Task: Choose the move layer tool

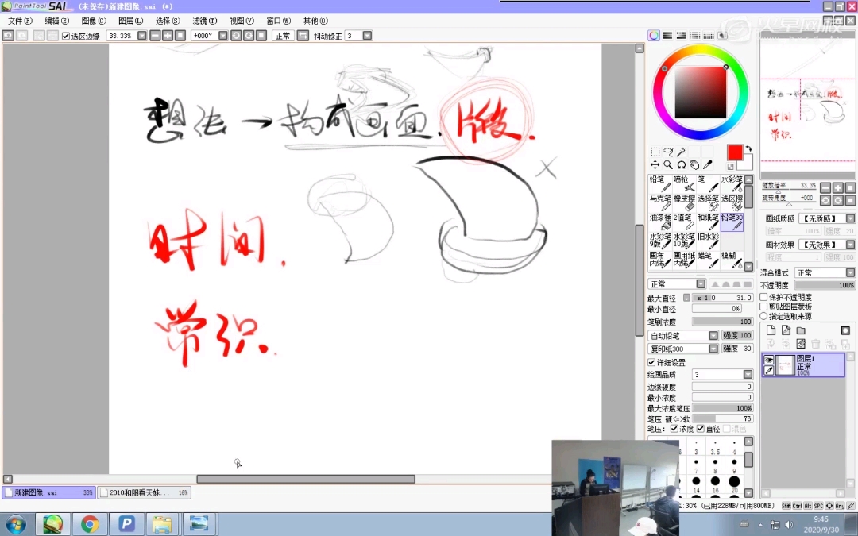Action: point(655,164)
